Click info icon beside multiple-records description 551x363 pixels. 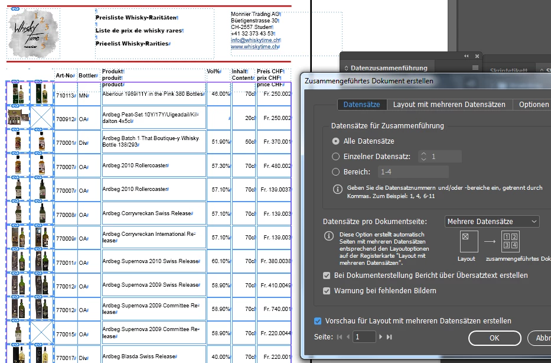click(x=328, y=236)
